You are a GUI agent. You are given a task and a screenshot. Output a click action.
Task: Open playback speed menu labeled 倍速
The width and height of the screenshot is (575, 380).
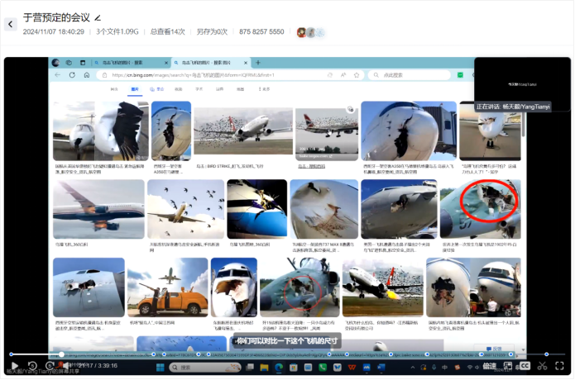click(x=490, y=366)
